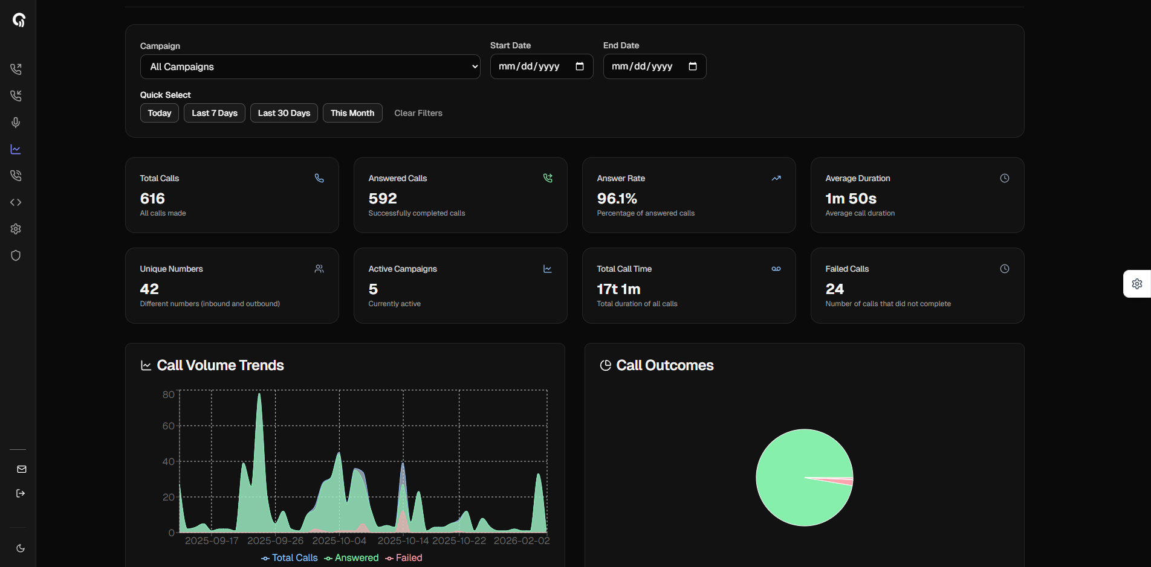Click the envelope mail icon
This screenshot has height=567, width=1151.
pyautogui.click(x=22, y=469)
